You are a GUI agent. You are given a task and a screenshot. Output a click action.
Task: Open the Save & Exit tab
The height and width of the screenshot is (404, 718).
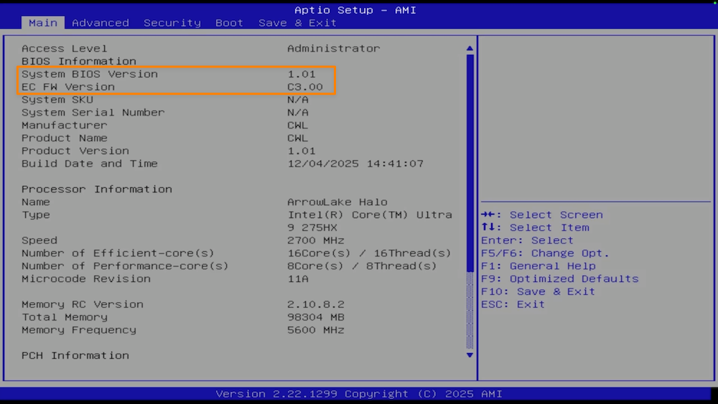tap(297, 23)
